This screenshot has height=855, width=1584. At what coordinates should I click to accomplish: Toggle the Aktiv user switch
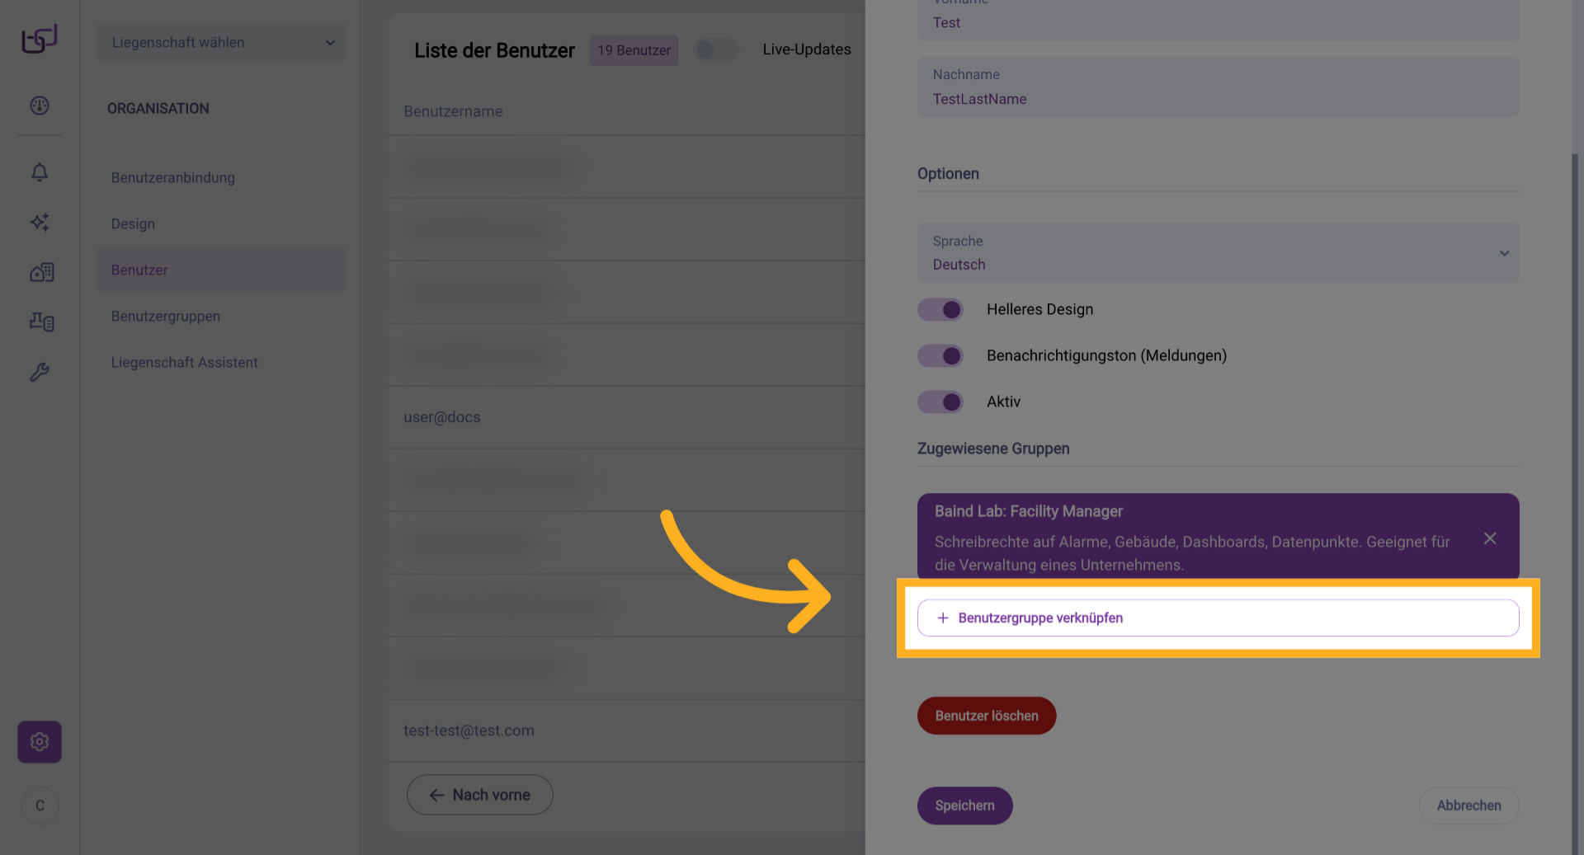940,402
